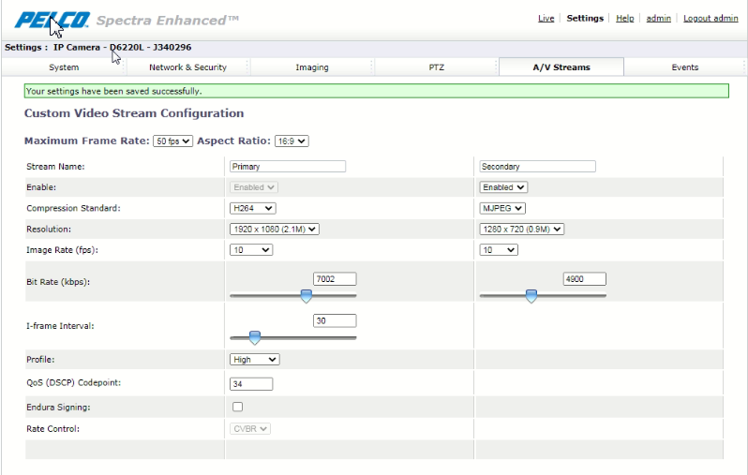Click the 4900 bit rate field
Viewport: 748px width, 475px height.
[x=584, y=279]
